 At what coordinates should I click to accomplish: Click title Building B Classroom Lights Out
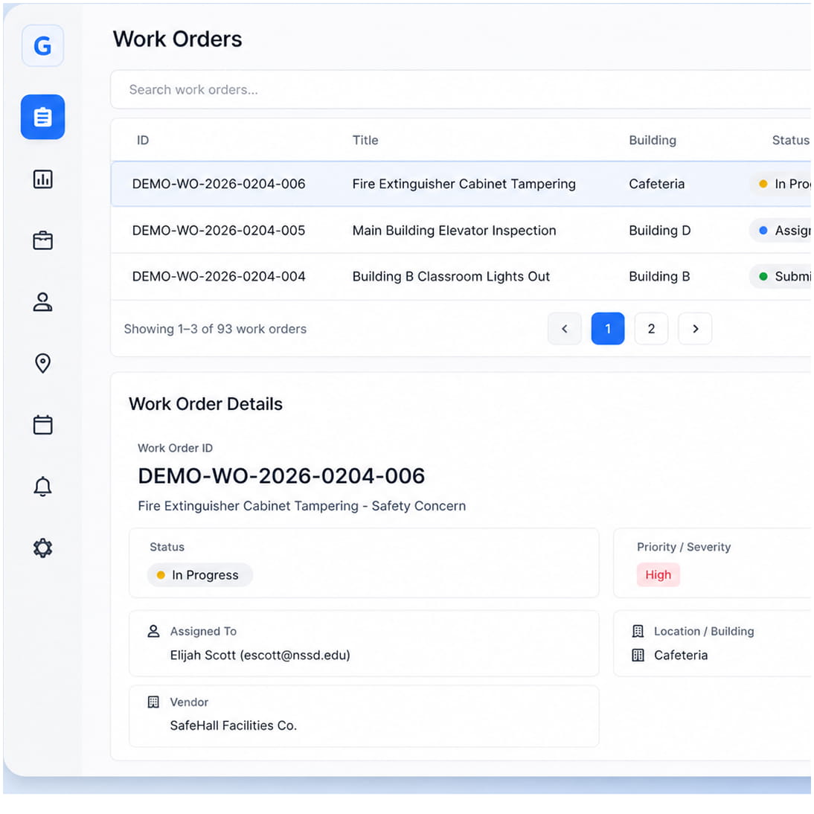coord(451,276)
